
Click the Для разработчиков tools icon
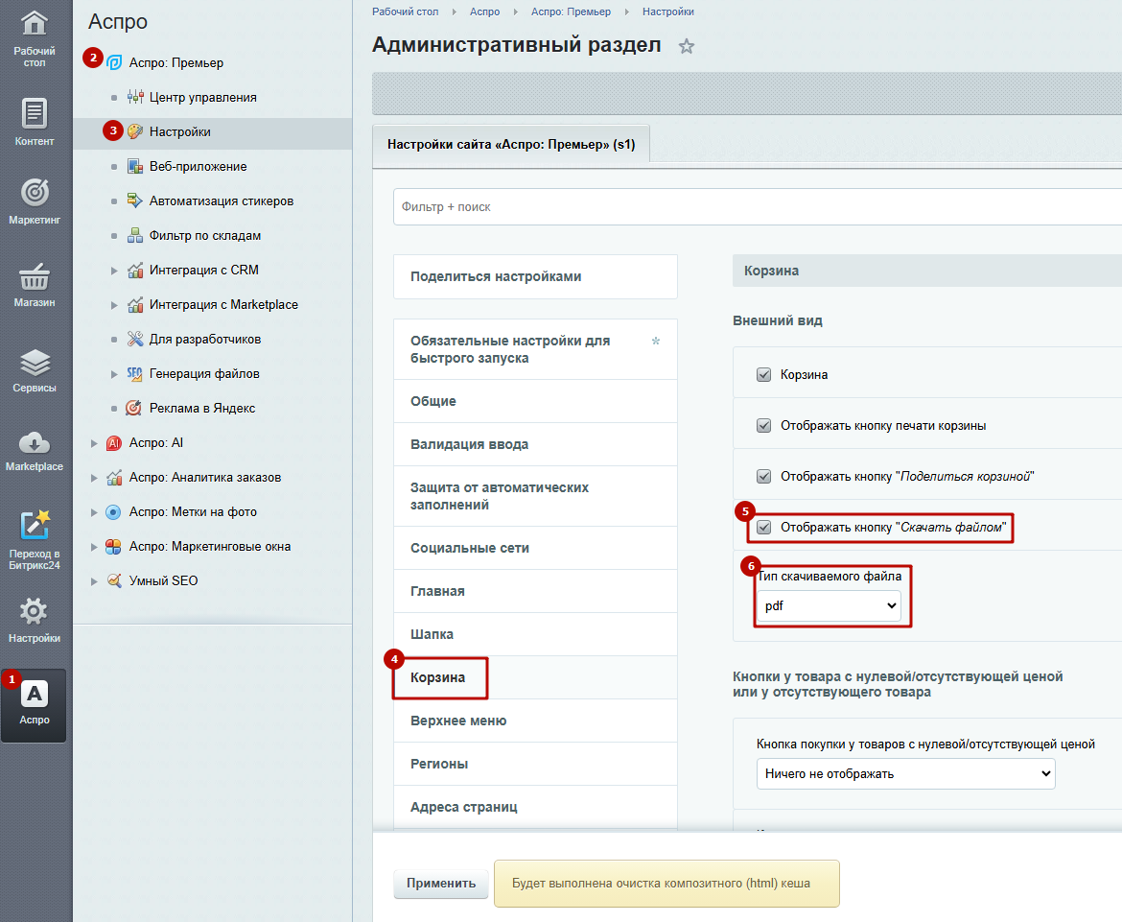[135, 339]
